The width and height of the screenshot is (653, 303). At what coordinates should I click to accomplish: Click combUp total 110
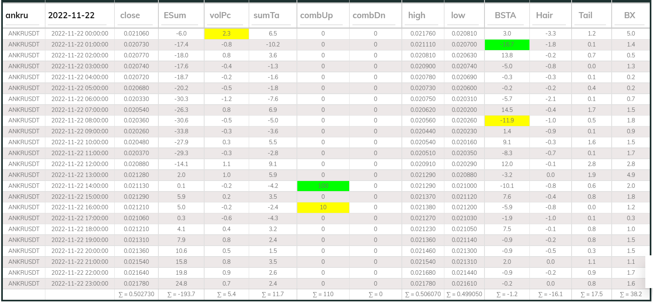[323, 294]
